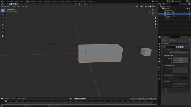
Task: Enable the Merge checkbox
Action: [165, 81]
